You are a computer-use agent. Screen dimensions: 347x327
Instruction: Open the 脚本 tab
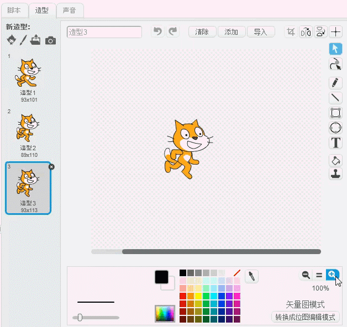point(14,10)
